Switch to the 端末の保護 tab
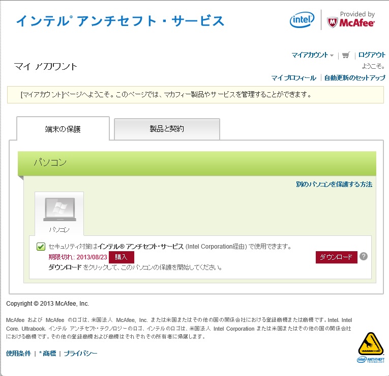This screenshot has height=376, width=389. pos(63,129)
